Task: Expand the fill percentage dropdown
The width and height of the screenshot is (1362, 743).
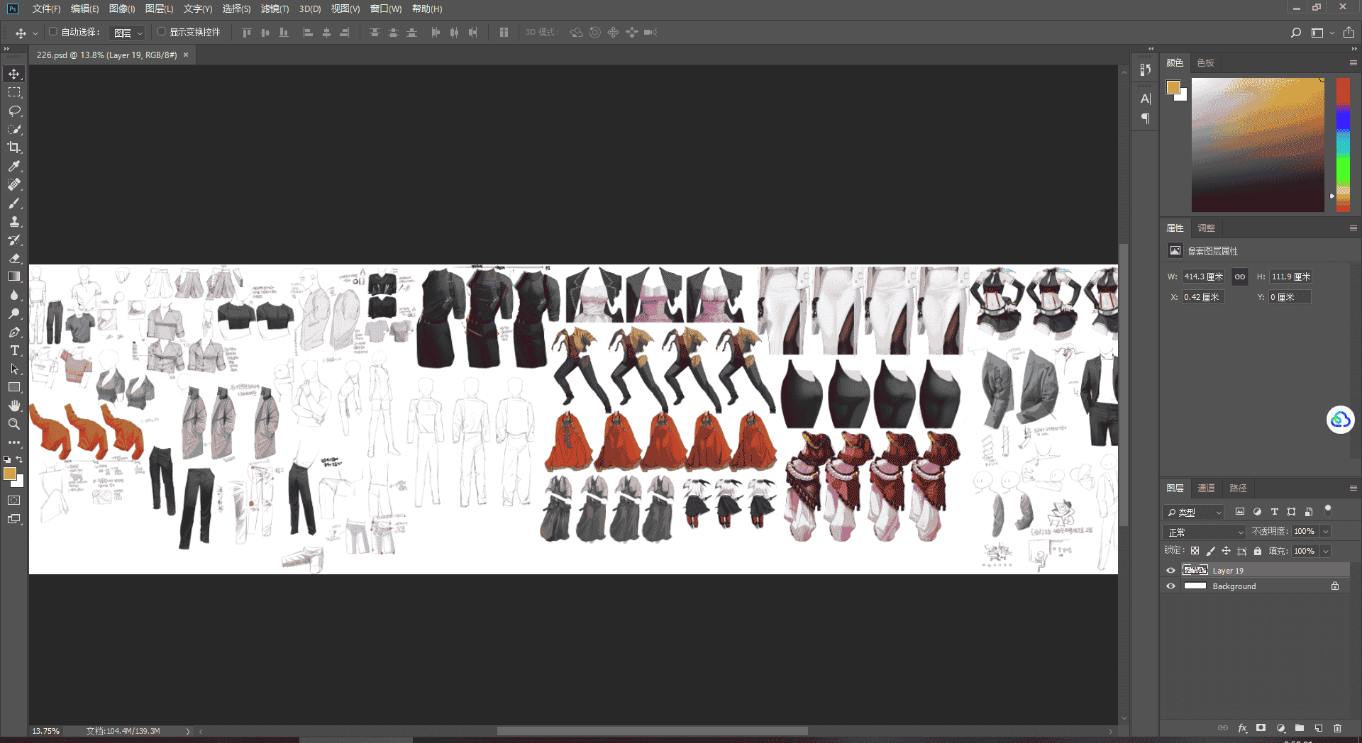Action: point(1325,551)
